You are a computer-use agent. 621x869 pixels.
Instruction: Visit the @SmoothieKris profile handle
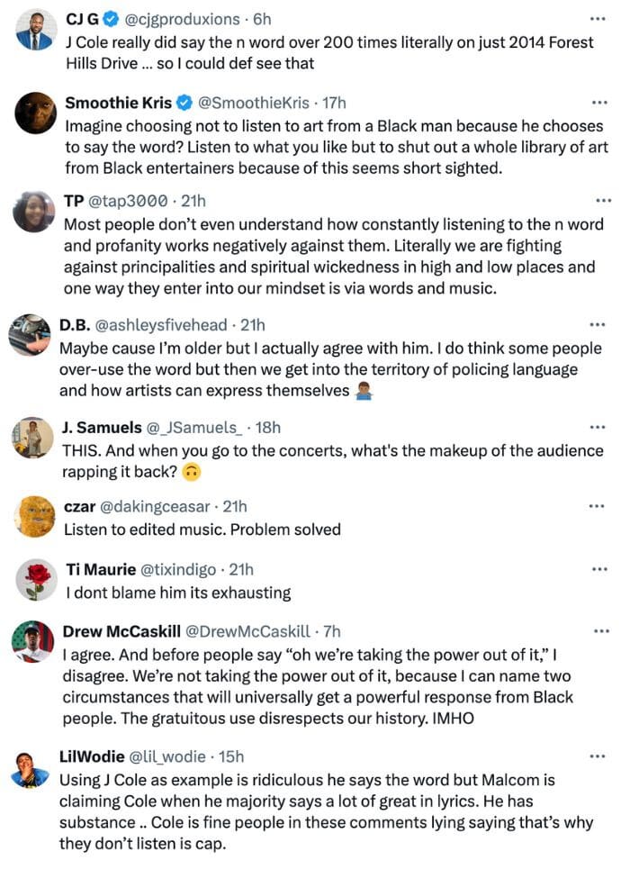254,103
